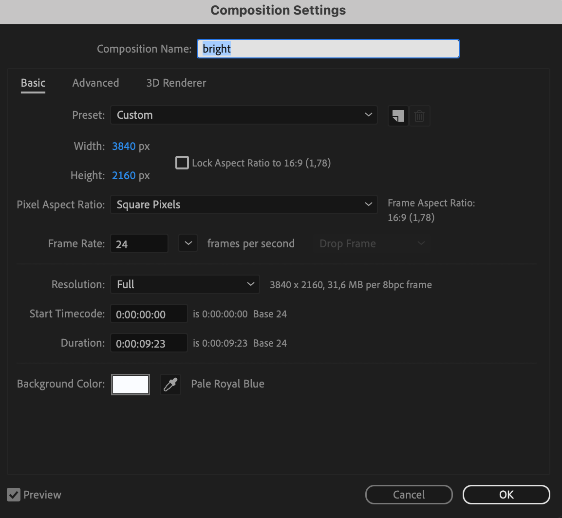Open the Resolution dropdown set to Full
The image size is (562, 518).
coord(185,284)
